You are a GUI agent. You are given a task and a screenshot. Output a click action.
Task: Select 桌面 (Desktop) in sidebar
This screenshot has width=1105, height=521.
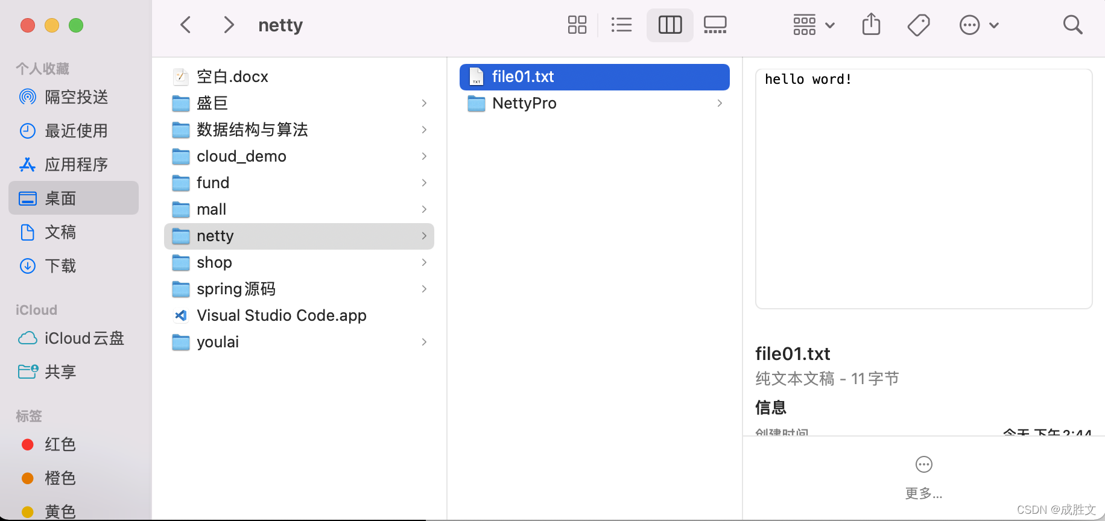tap(74, 198)
